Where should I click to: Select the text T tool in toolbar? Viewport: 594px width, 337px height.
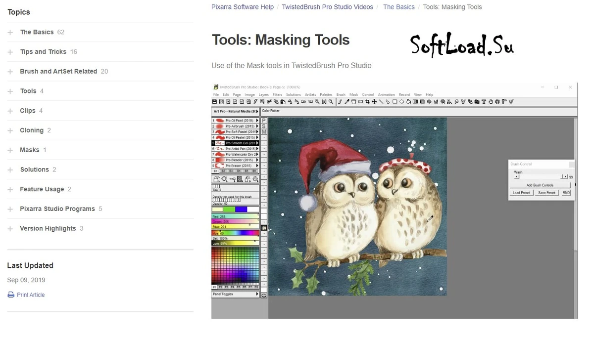point(484,101)
